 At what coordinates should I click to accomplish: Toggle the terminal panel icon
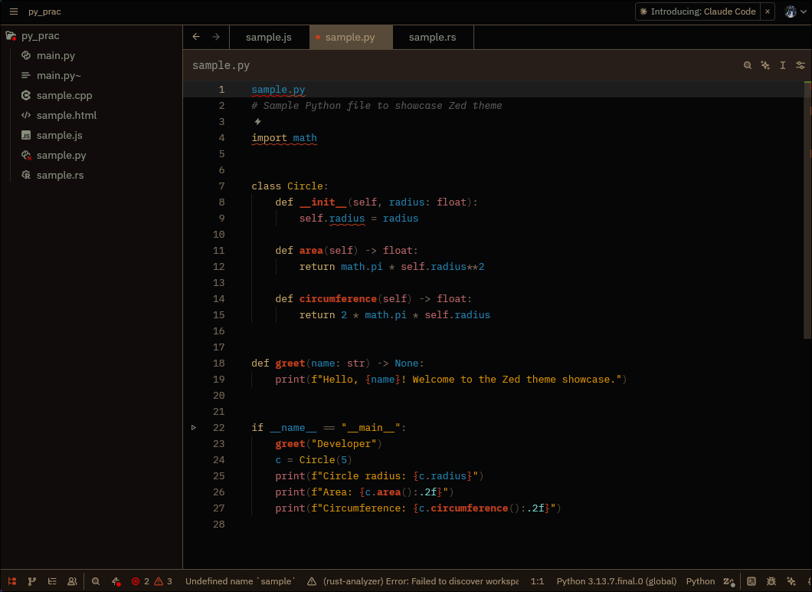click(x=751, y=581)
